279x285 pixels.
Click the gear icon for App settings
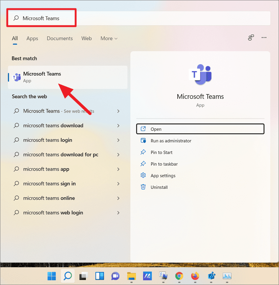pos(143,175)
